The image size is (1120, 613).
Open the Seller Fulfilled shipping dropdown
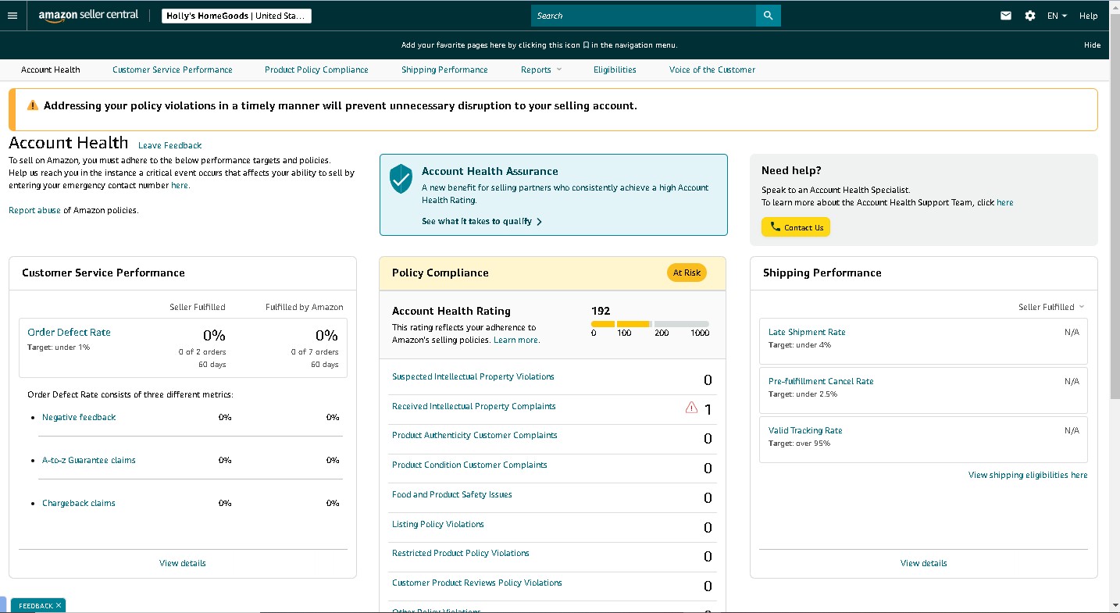1051,307
